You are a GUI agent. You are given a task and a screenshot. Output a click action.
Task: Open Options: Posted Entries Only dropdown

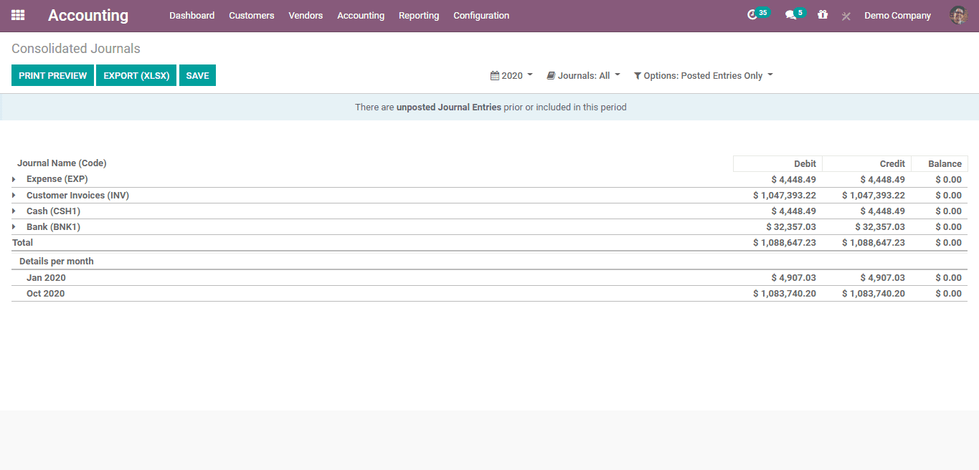pyautogui.click(x=703, y=75)
